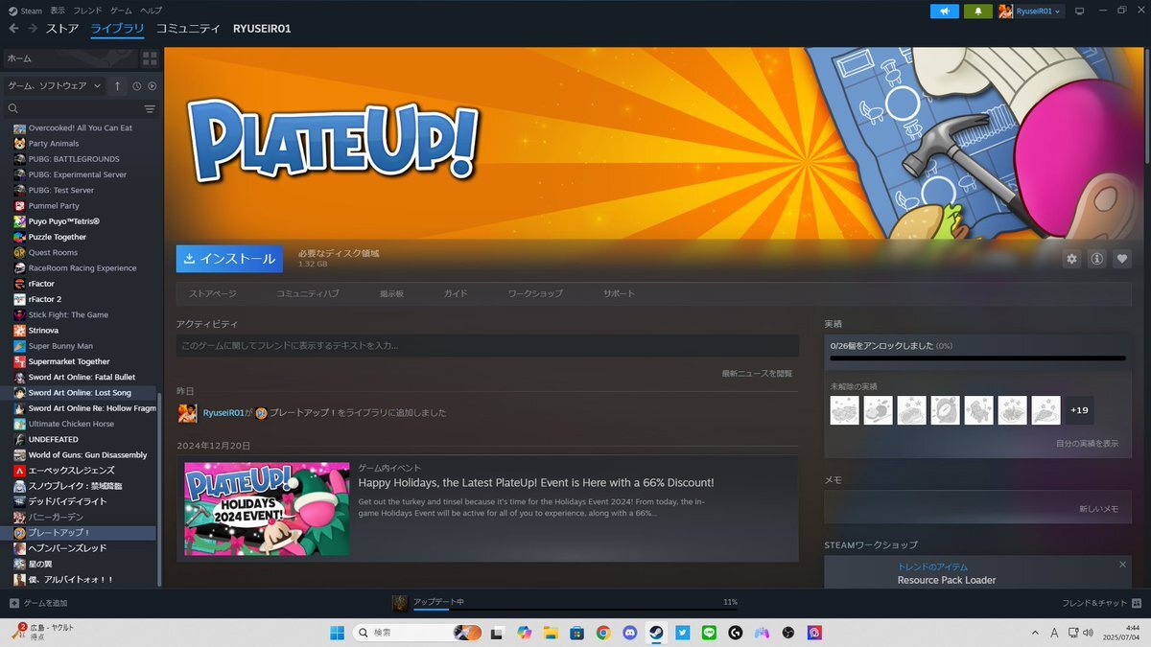Open the 表示 menu
Screen dimensions: 1151x647
point(58,10)
